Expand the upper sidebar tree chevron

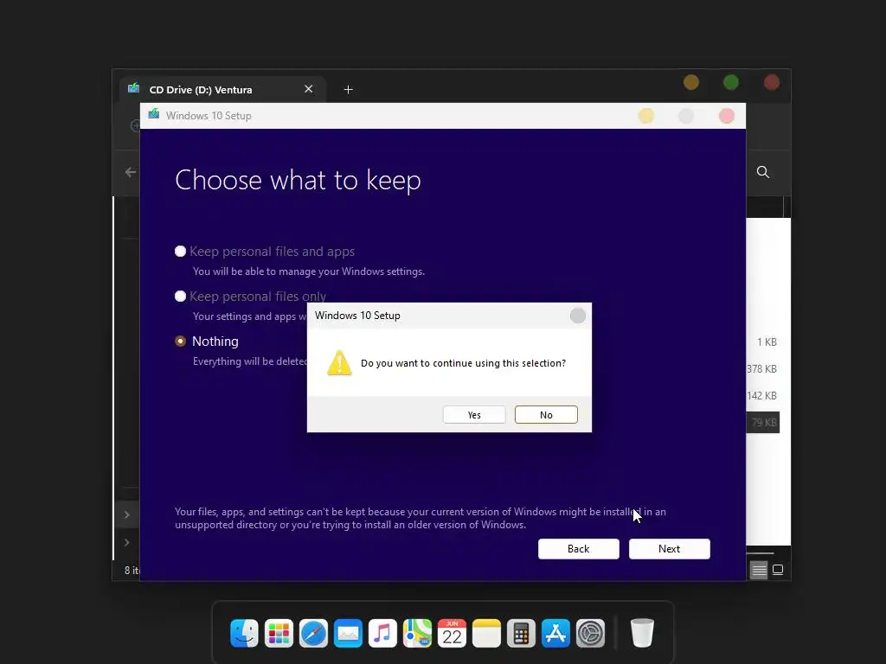tap(127, 514)
